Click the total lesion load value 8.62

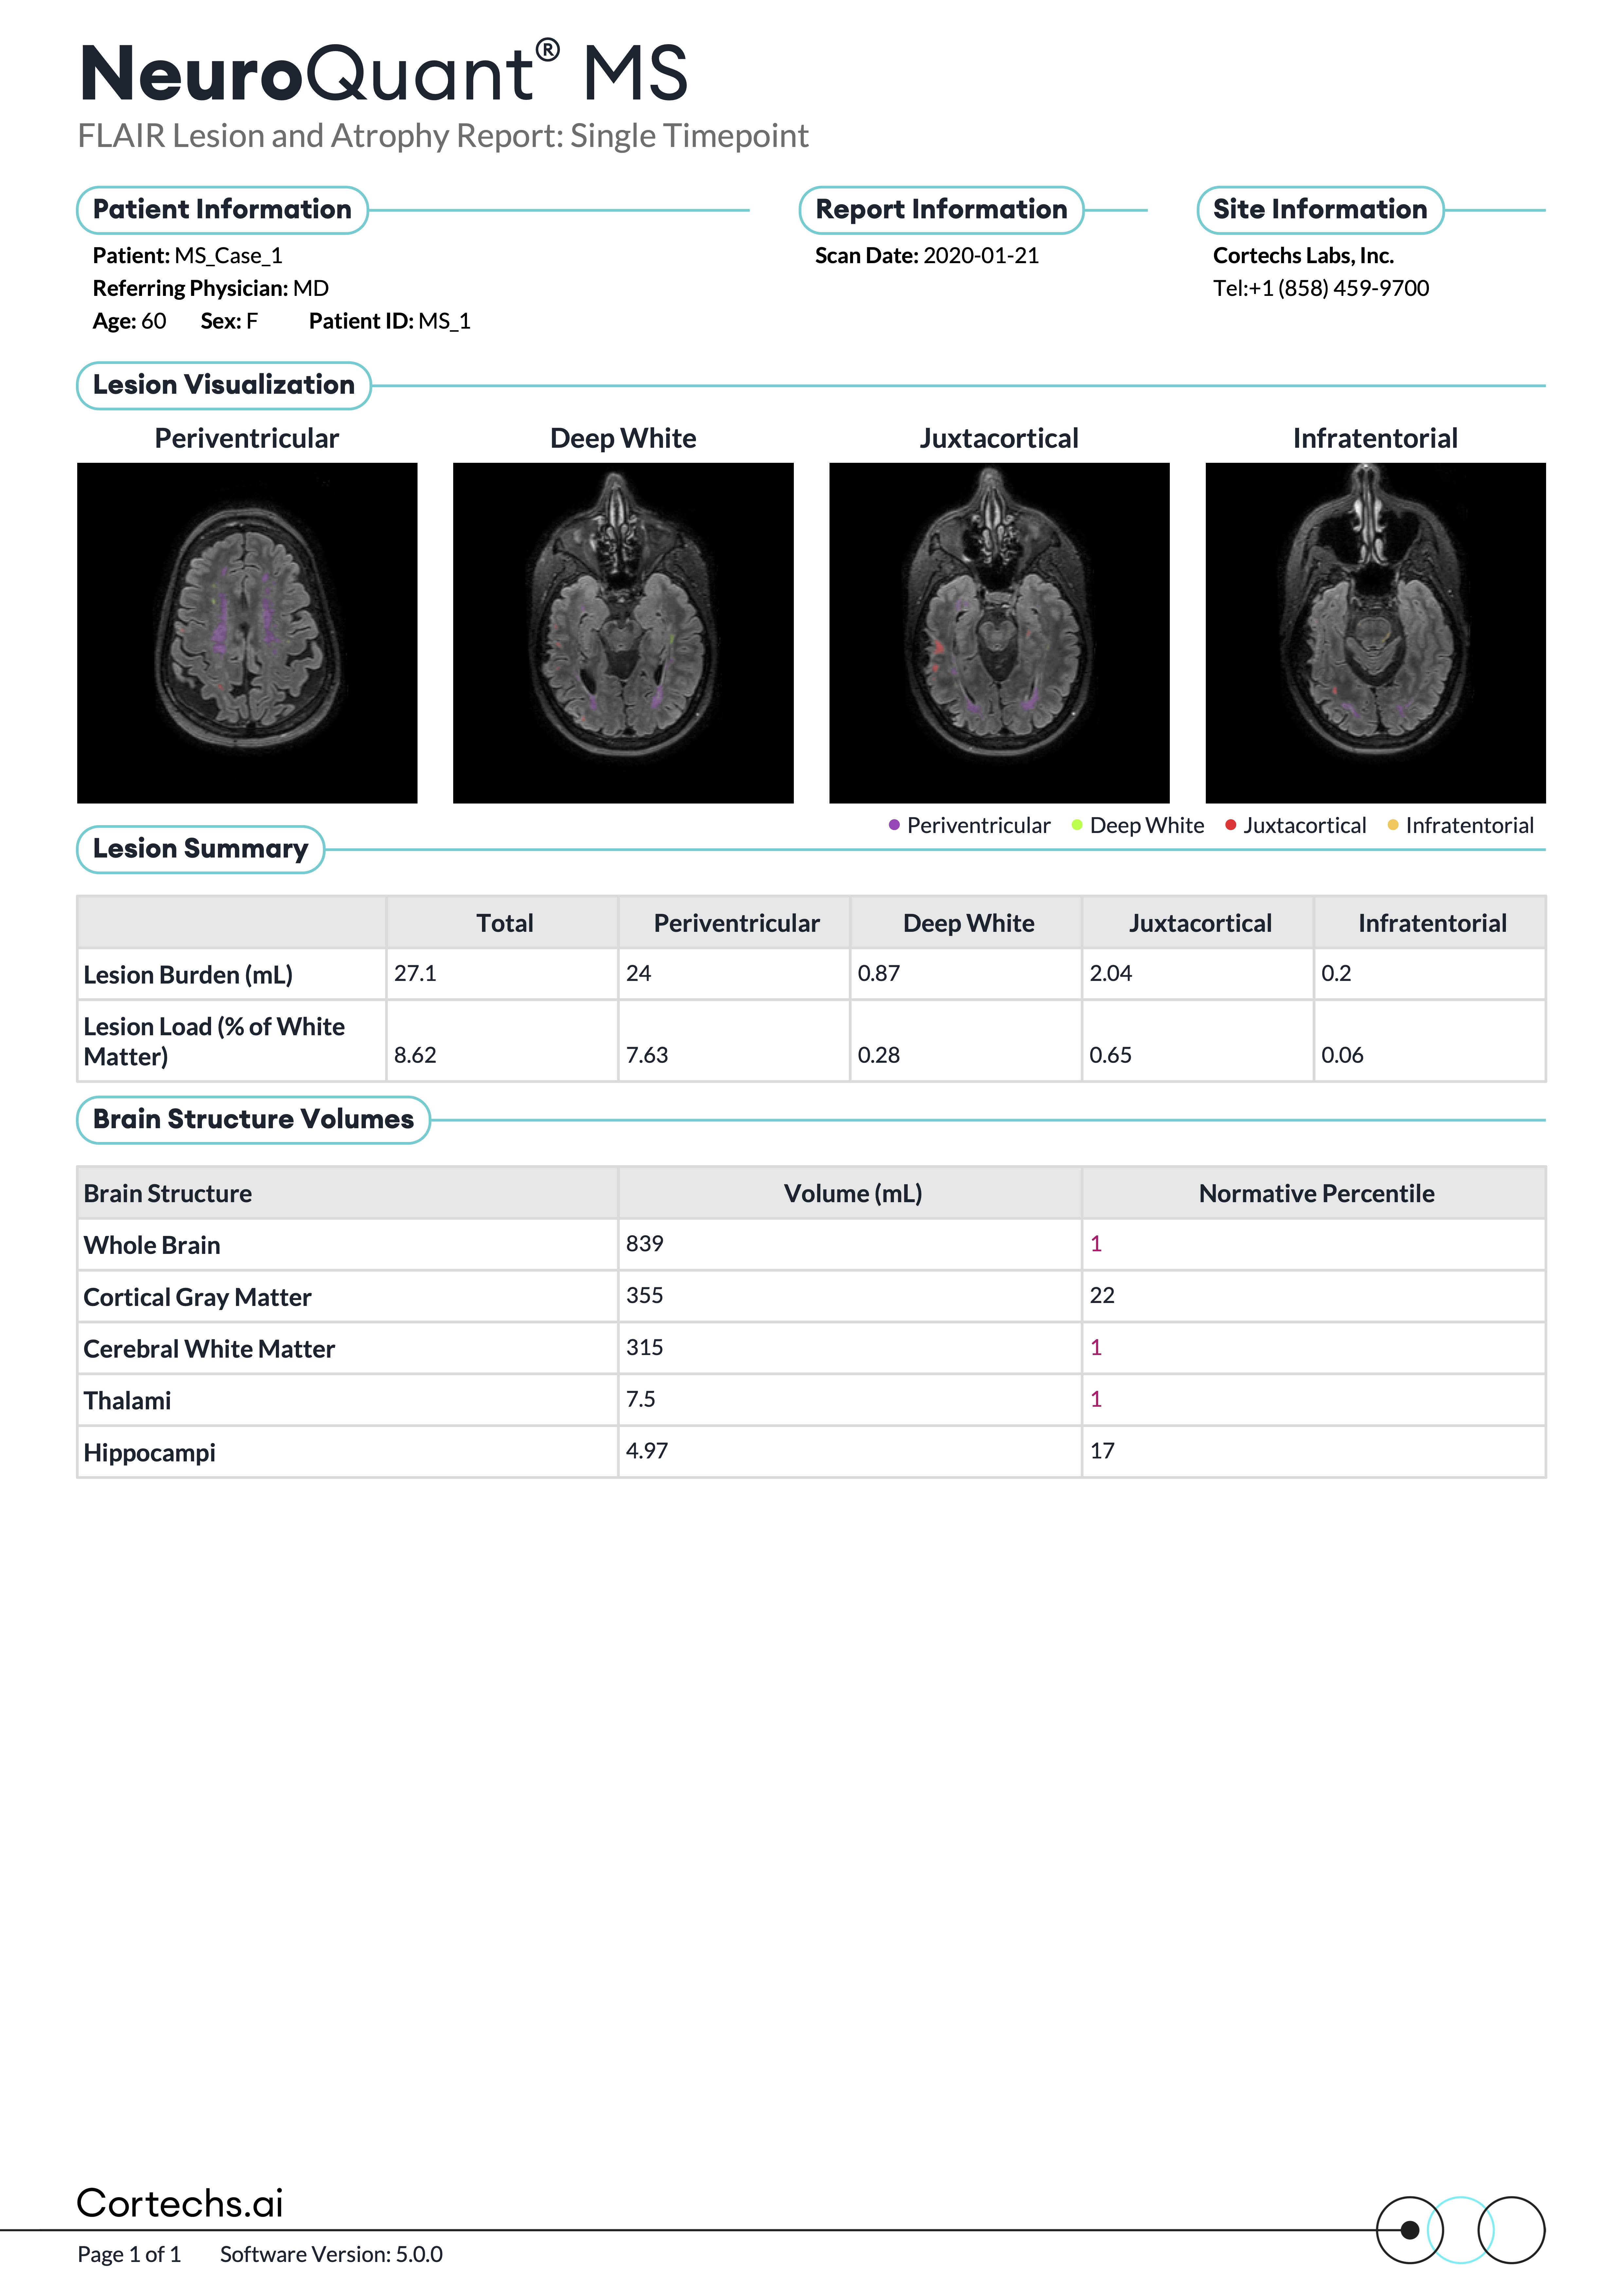415,1055
